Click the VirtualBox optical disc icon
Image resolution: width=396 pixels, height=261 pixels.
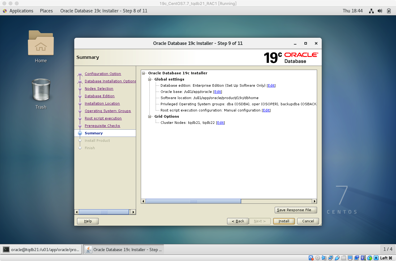[x=317, y=258]
